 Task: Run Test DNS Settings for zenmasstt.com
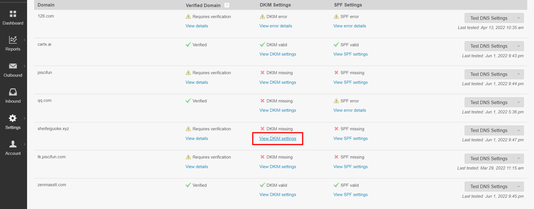point(489,186)
